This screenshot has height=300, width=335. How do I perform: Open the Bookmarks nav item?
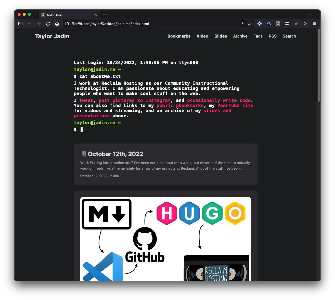pyautogui.click(x=179, y=36)
